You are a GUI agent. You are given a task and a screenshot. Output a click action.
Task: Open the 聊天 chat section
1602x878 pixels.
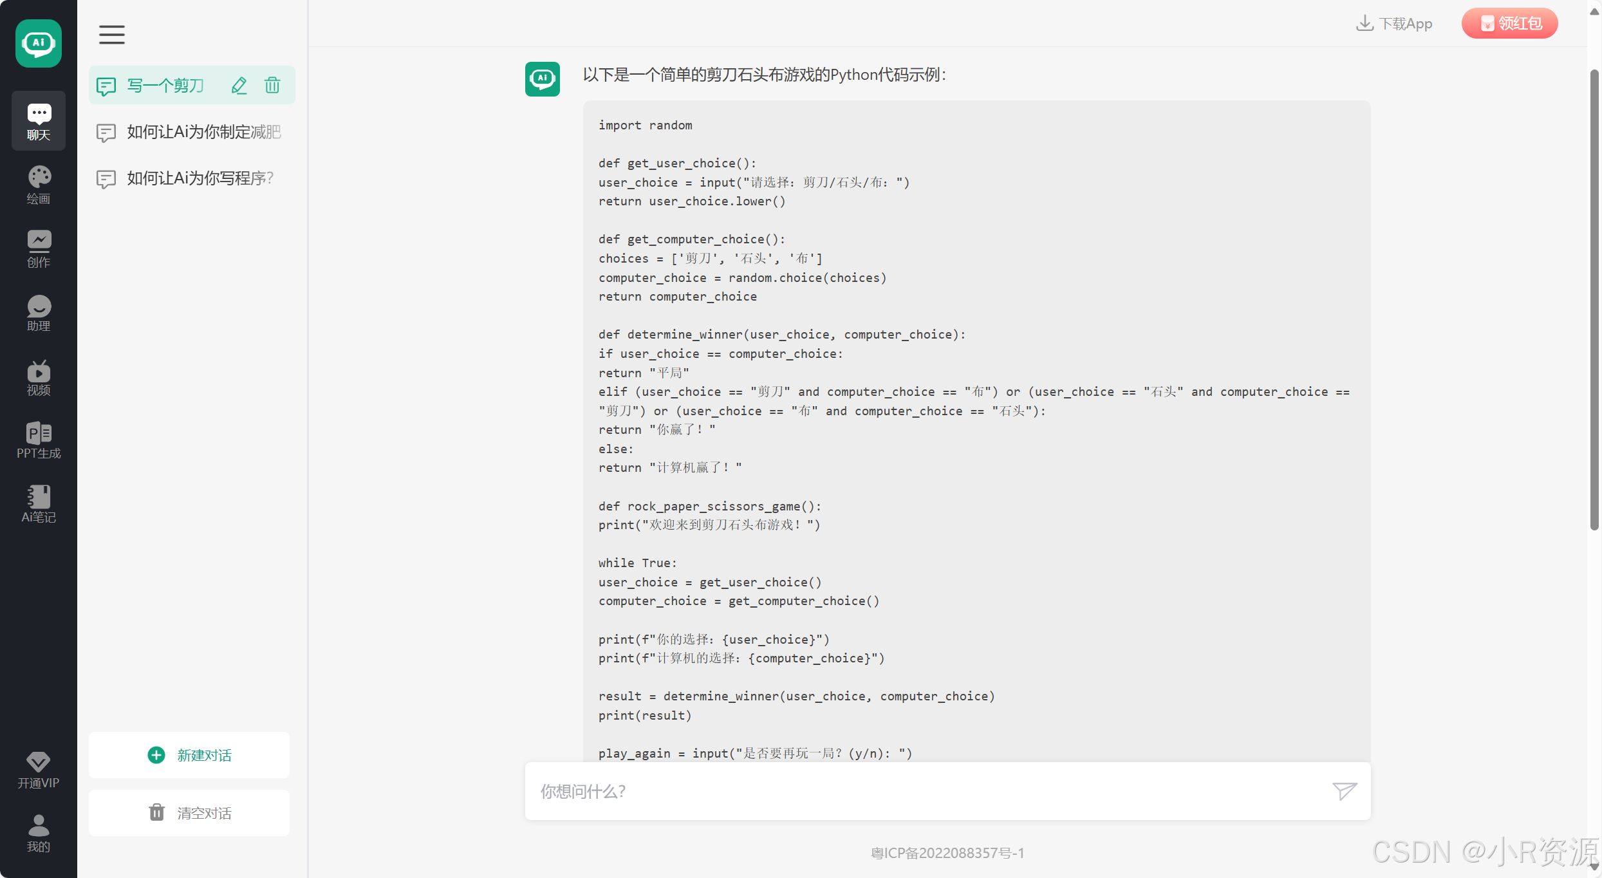click(x=39, y=121)
